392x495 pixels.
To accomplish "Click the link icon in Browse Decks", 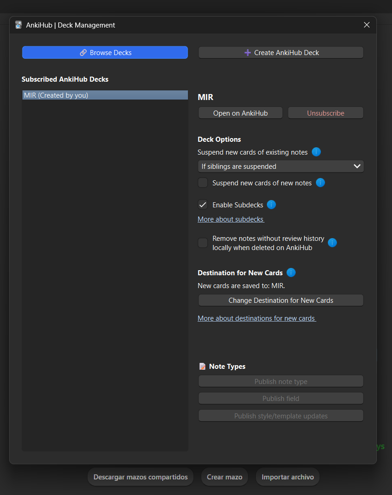I will [x=83, y=53].
